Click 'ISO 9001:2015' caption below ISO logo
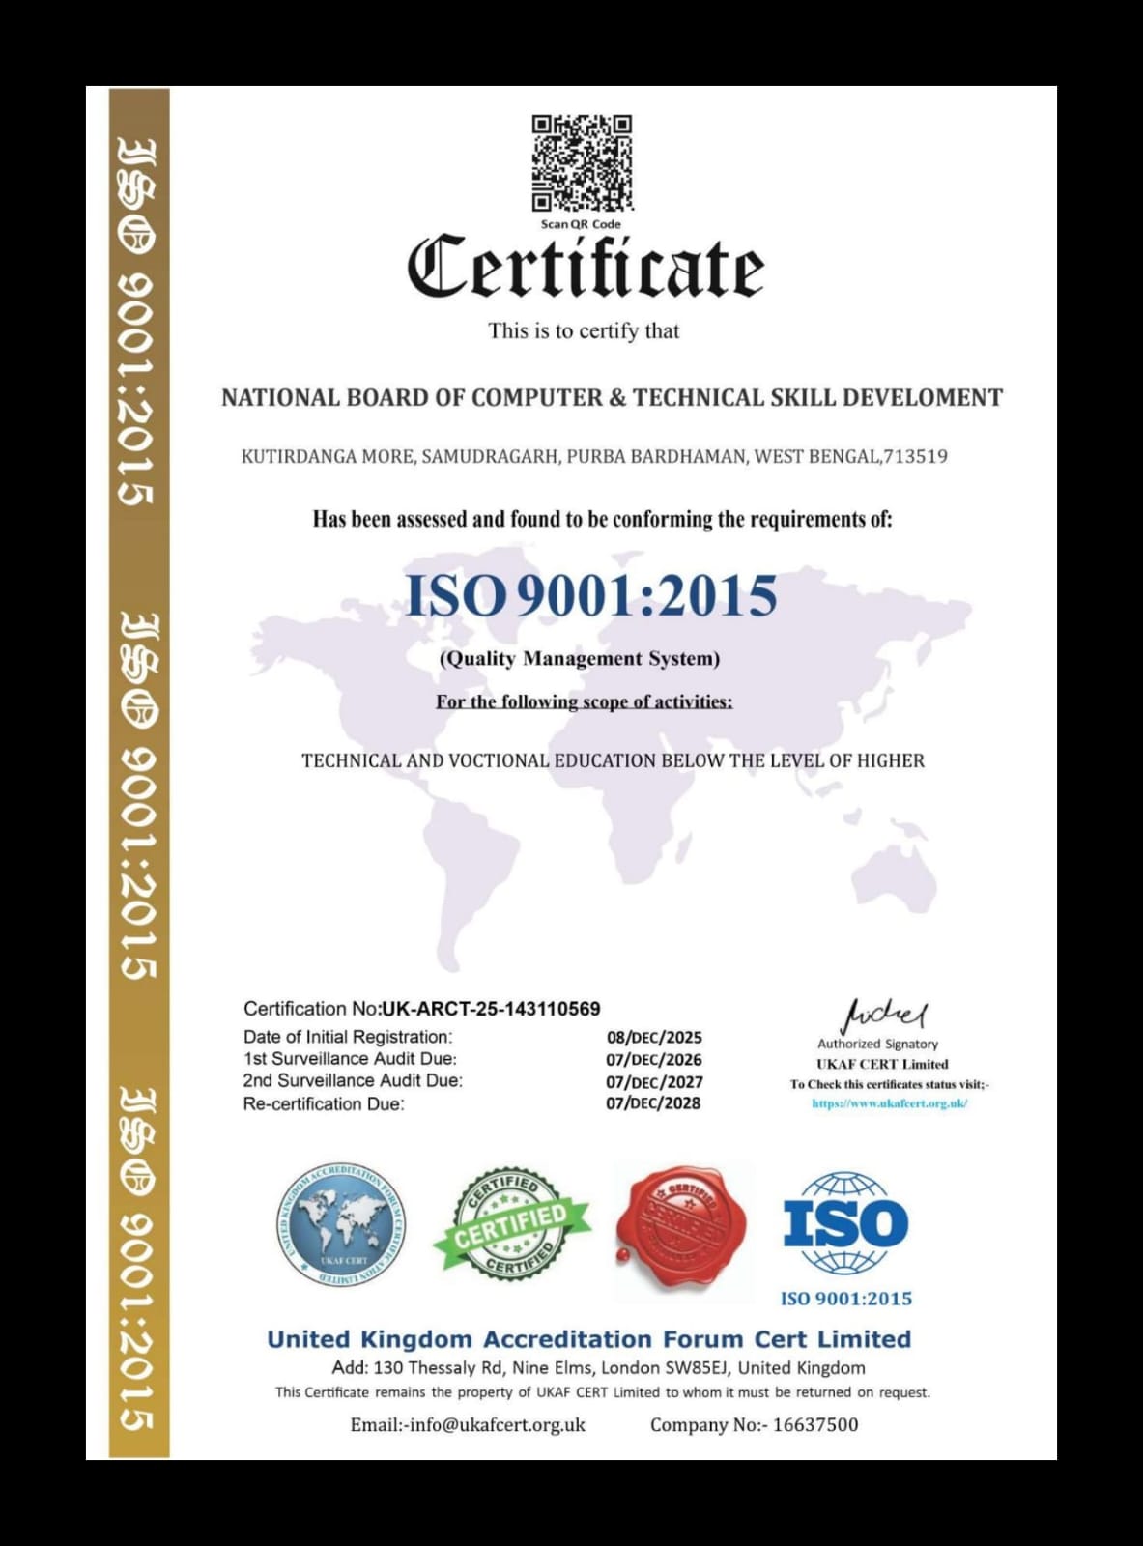The image size is (1143, 1546). [846, 1299]
